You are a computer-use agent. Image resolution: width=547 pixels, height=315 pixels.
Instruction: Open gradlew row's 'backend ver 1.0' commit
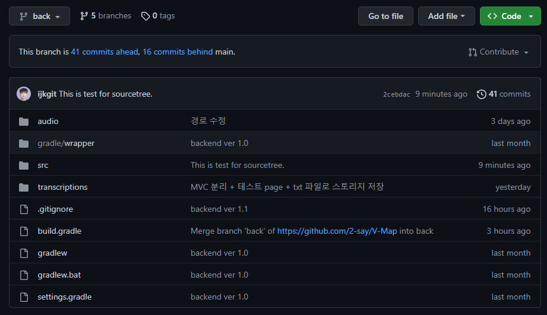[219, 253]
